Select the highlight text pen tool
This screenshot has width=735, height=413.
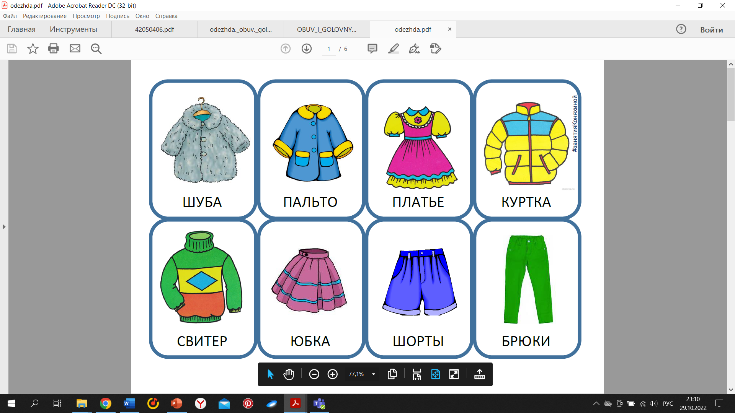[394, 49]
